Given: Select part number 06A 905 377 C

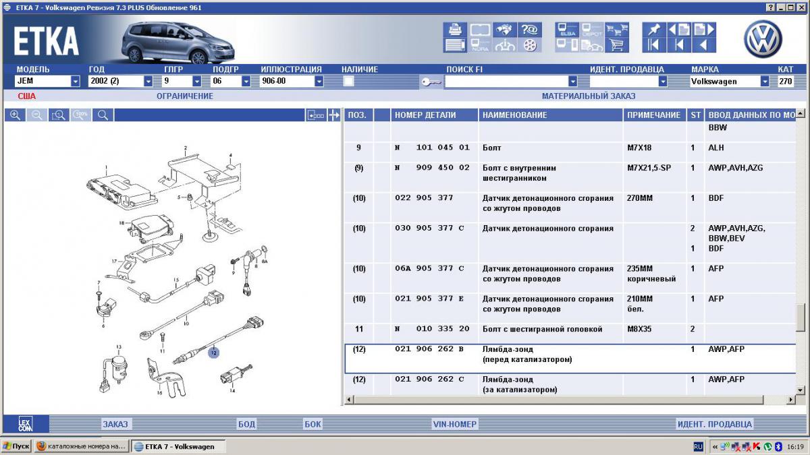Looking at the screenshot, I should click(429, 269).
